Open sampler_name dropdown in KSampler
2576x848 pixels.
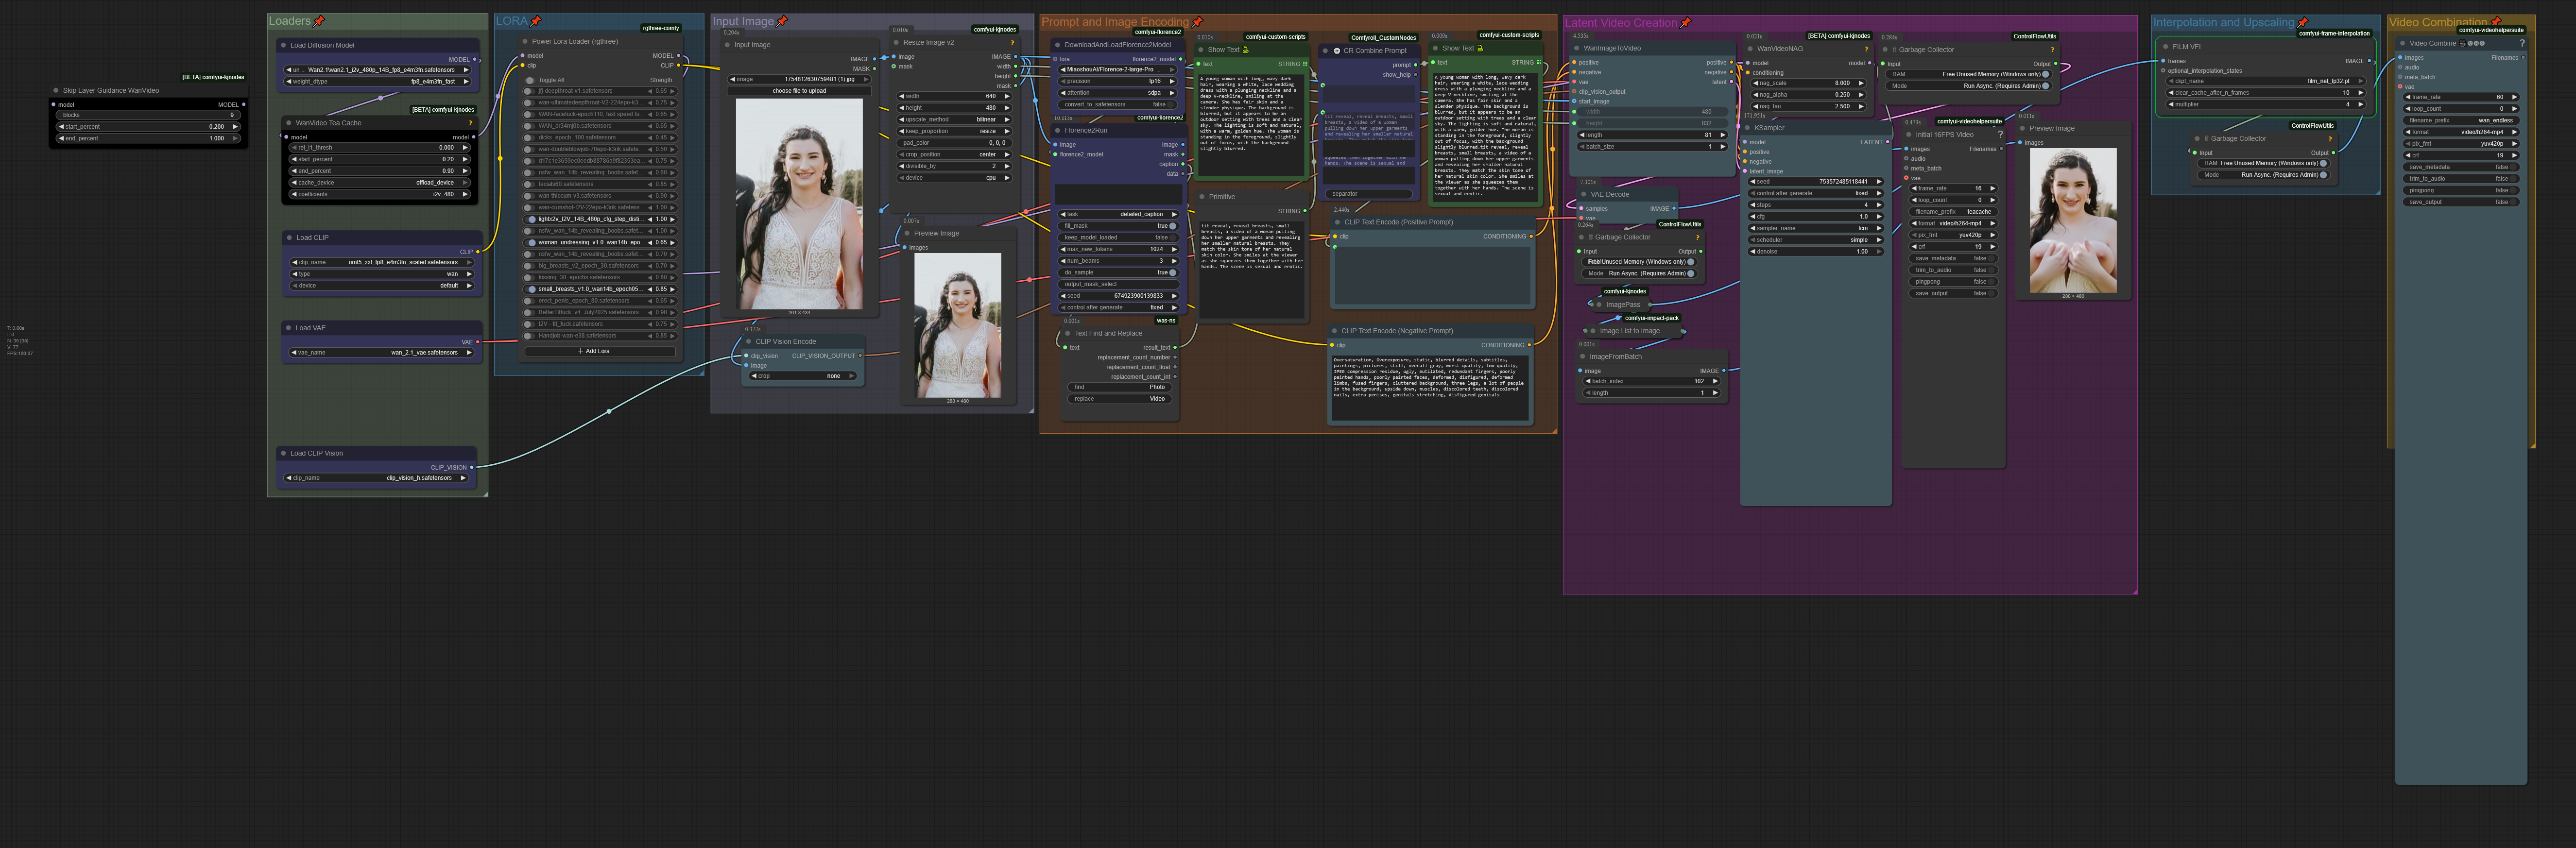(1816, 228)
